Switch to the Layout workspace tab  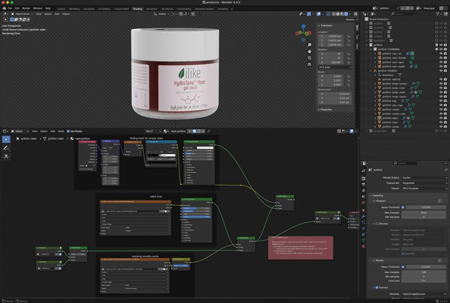pyautogui.click(x=61, y=8)
